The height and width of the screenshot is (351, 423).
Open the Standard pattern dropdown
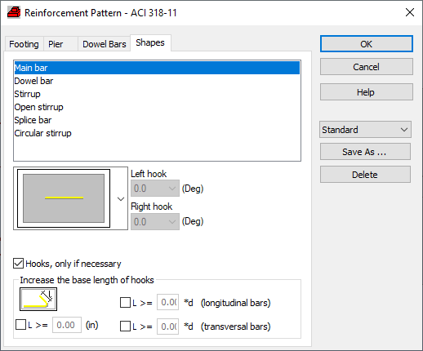click(x=365, y=130)
